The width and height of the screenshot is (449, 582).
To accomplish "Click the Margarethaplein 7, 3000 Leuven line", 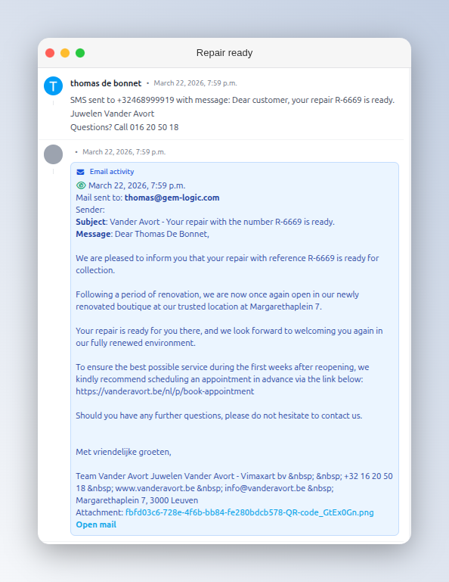I will click(137, 500).
